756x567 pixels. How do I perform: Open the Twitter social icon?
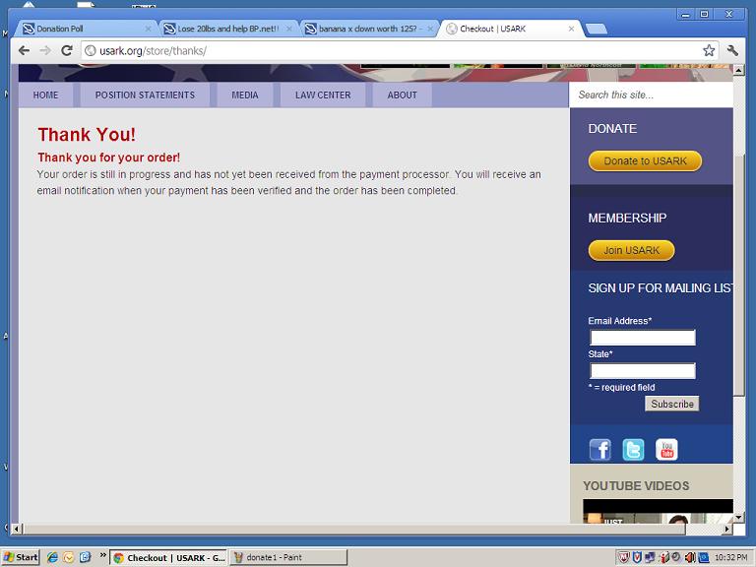pyautogui.click(x=633, y=450)
